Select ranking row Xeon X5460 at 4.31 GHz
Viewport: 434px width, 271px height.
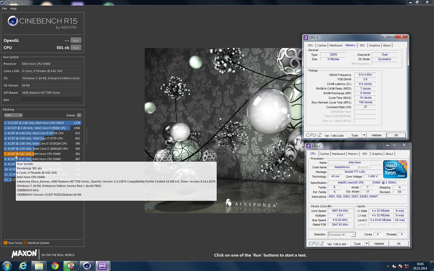pos(42,159)
